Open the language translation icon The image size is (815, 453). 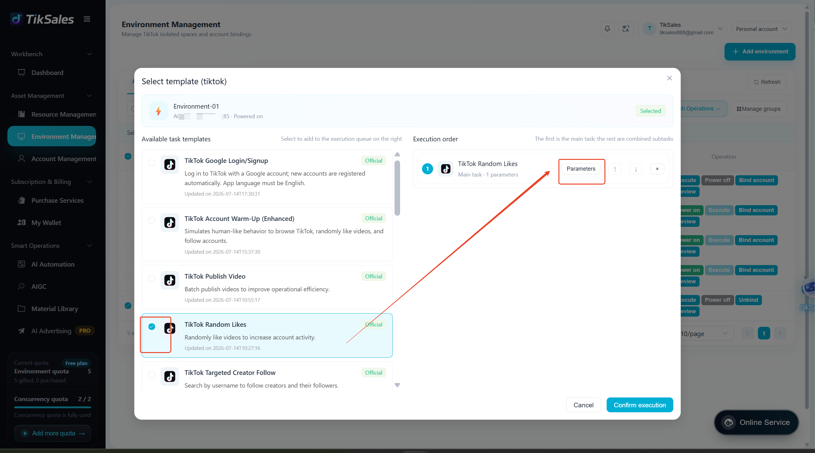pos(625,29)
